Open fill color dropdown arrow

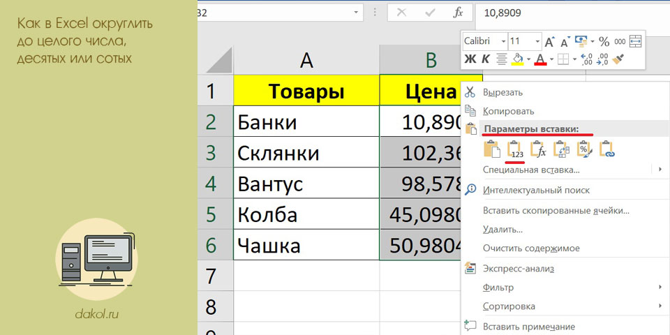pos(528,59)
